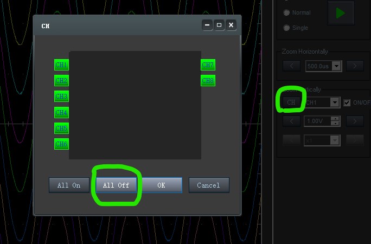This screenshot has width=371, height=244.
Task: Select the CH6 channel indicator
Action: [x=61, y=144]
